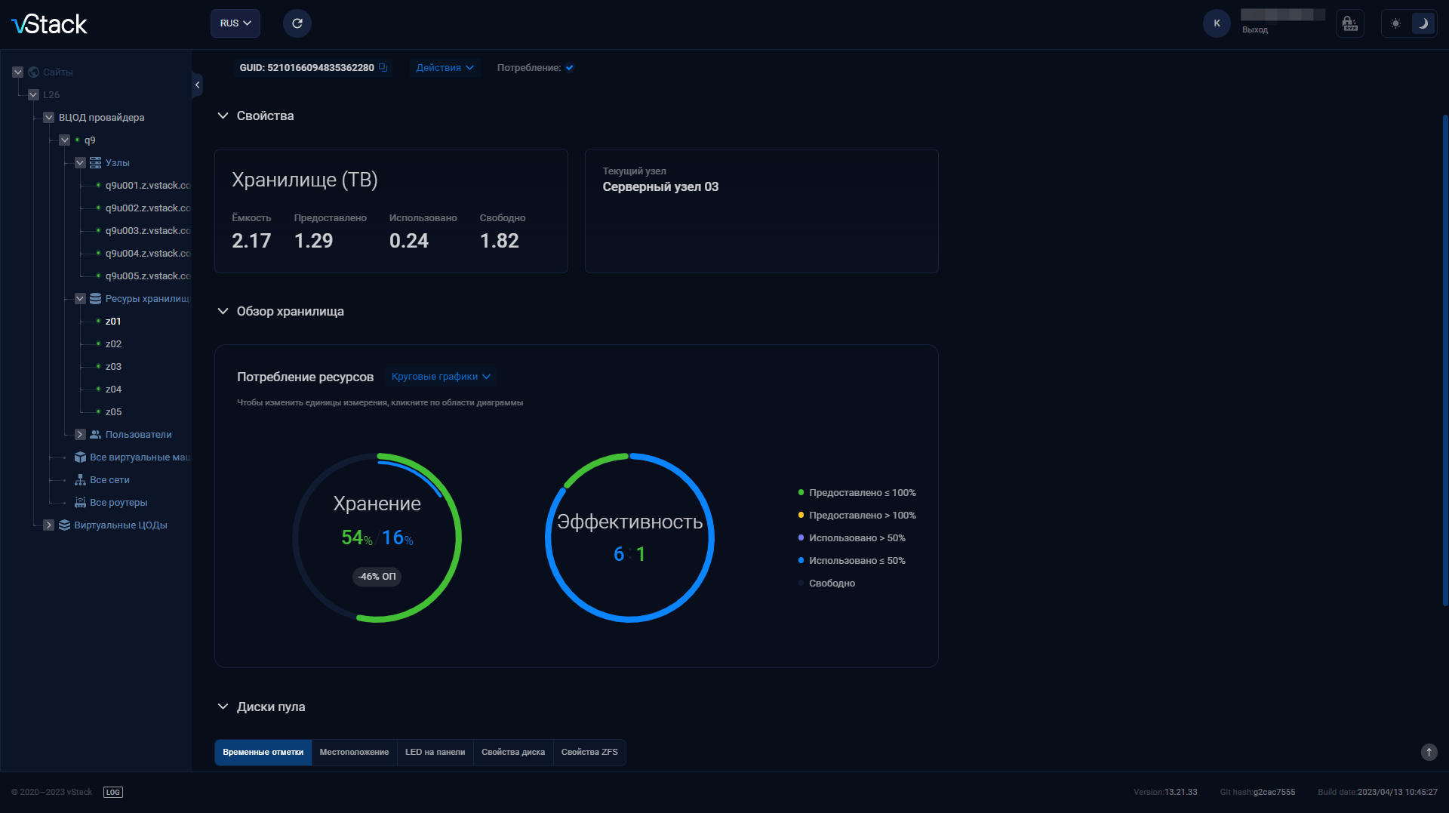Copy the GUID using the copy icon
The image size is (1449, 813).
pyautogui.click(x=383, y=67)
